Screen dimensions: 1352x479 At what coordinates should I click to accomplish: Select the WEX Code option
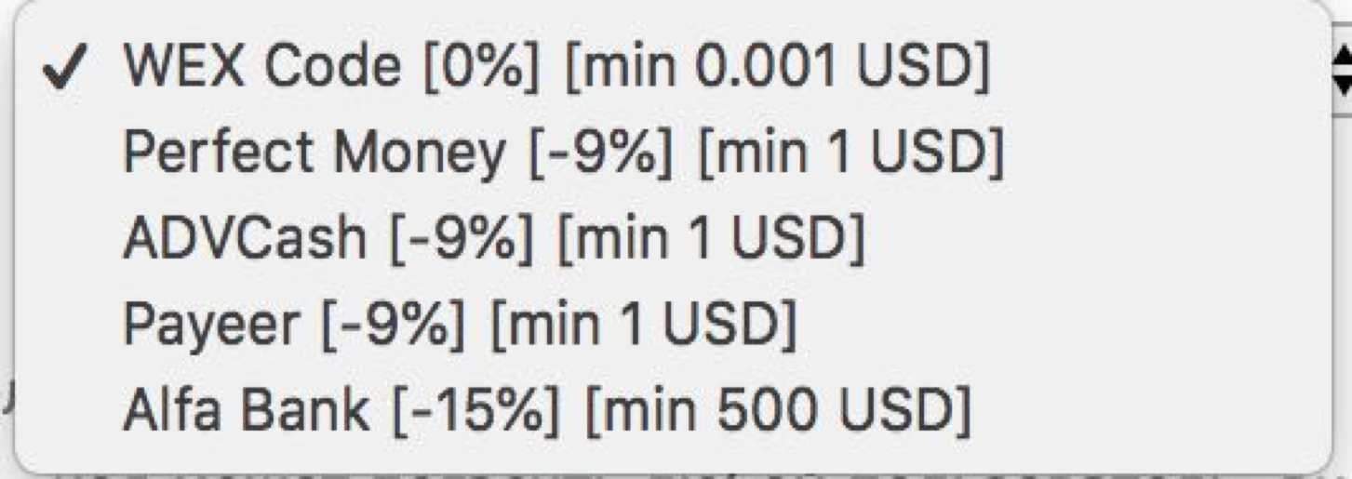coord(556,67)
